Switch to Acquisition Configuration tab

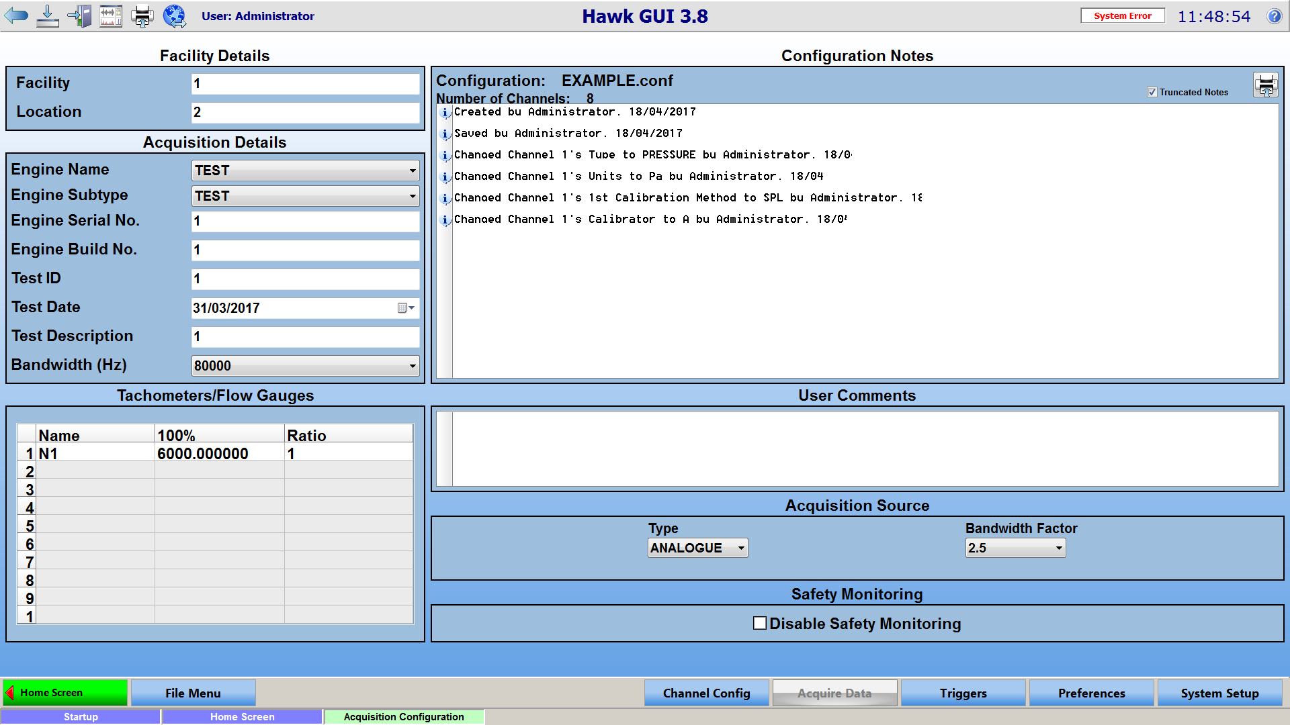[x=403, y=716]
